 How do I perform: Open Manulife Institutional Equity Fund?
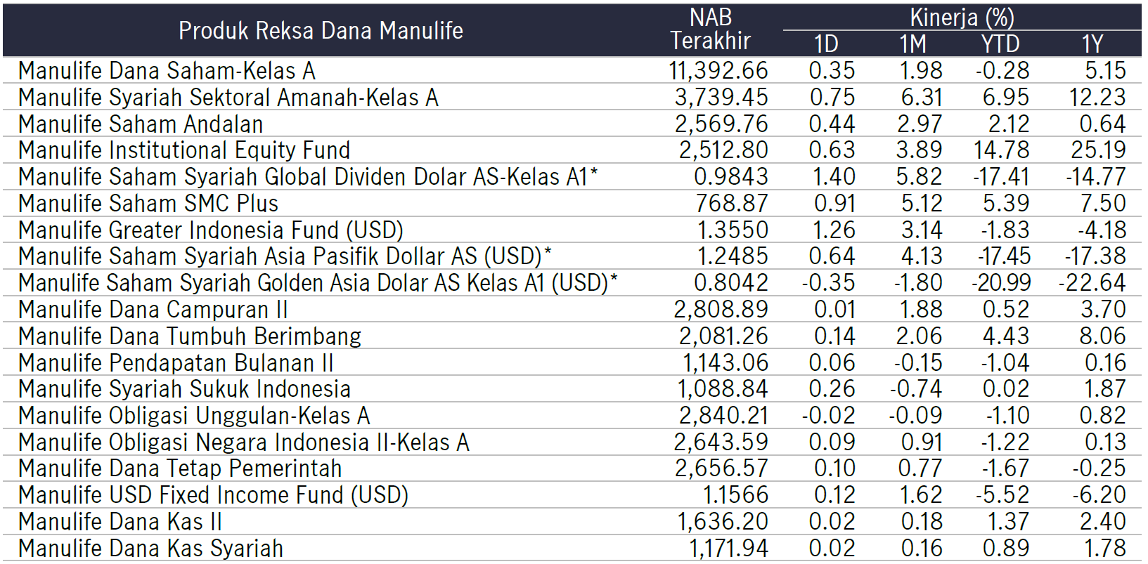[184, 150]
